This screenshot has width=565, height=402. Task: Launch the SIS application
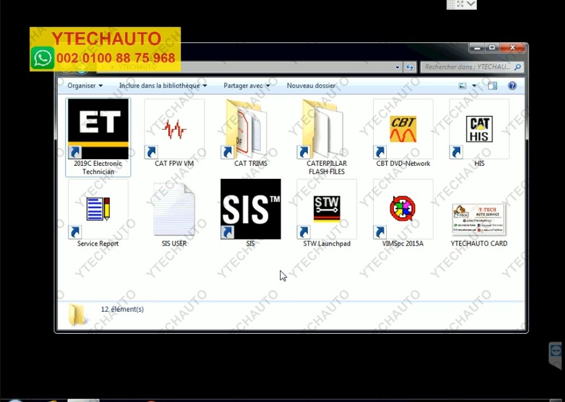[x=250, y=209]
